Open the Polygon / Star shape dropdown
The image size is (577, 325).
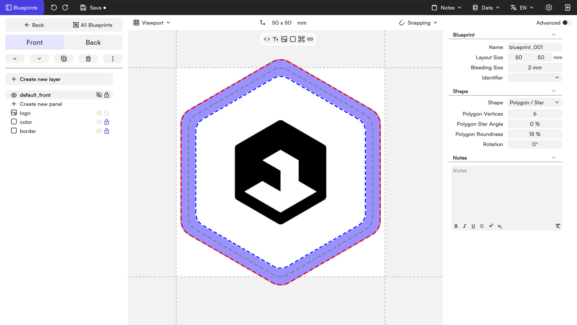535,103
